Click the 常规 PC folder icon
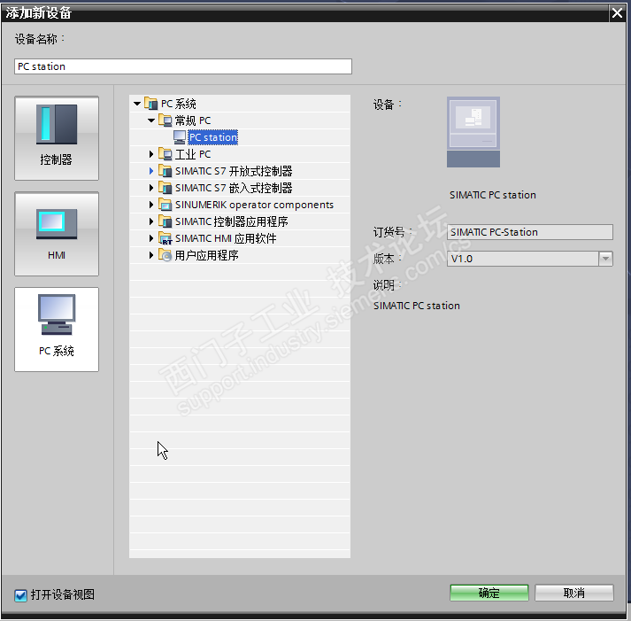The height and width of the screenshot is (621, 631). [x=165, y=120]
